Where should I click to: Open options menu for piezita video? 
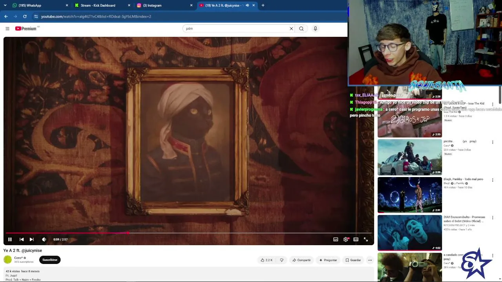493,142
